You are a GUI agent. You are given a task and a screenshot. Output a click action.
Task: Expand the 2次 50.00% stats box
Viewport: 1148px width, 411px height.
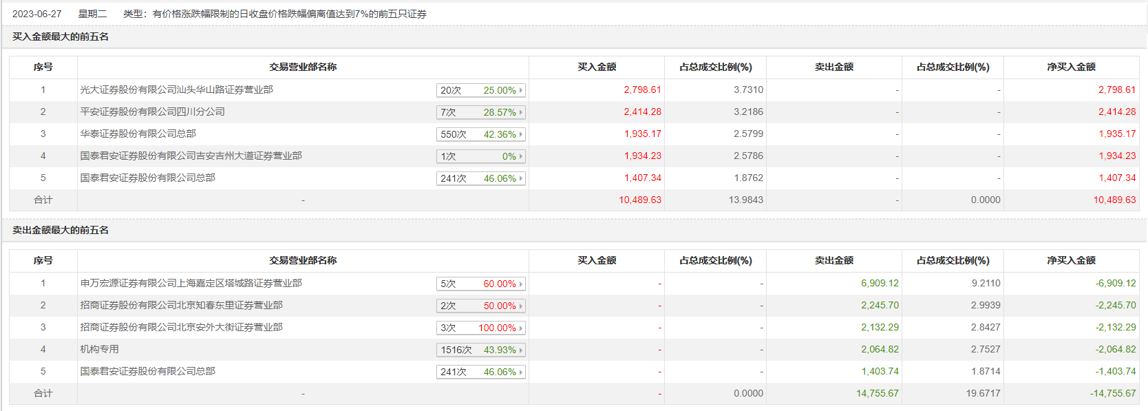coord(481,306)
